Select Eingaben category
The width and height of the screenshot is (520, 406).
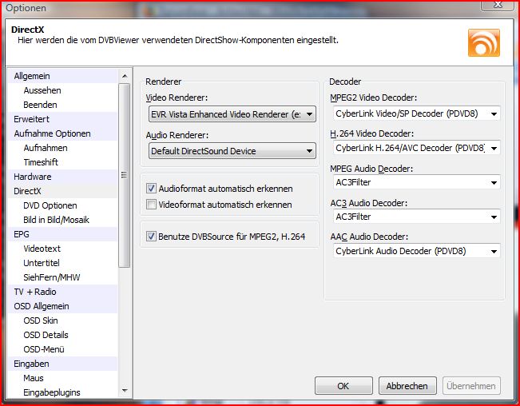click(62, 364)
